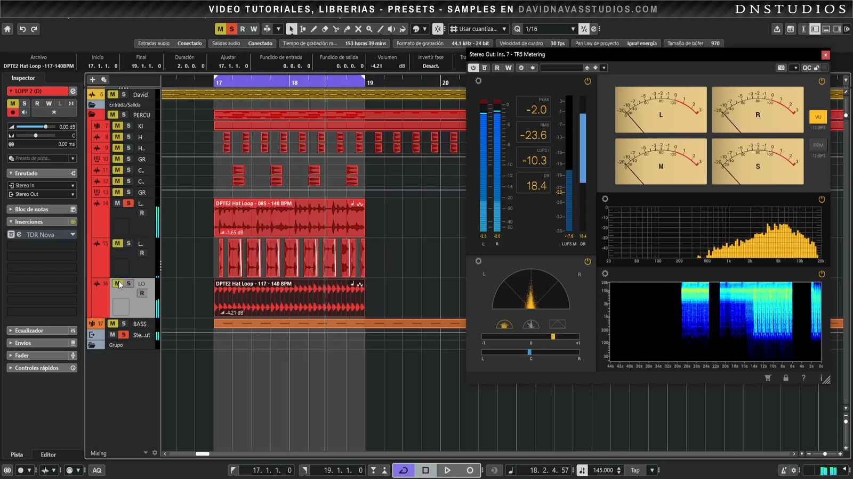
Task: Open the Stereo Out routing dropdown
Action: [x=42, y=194]
